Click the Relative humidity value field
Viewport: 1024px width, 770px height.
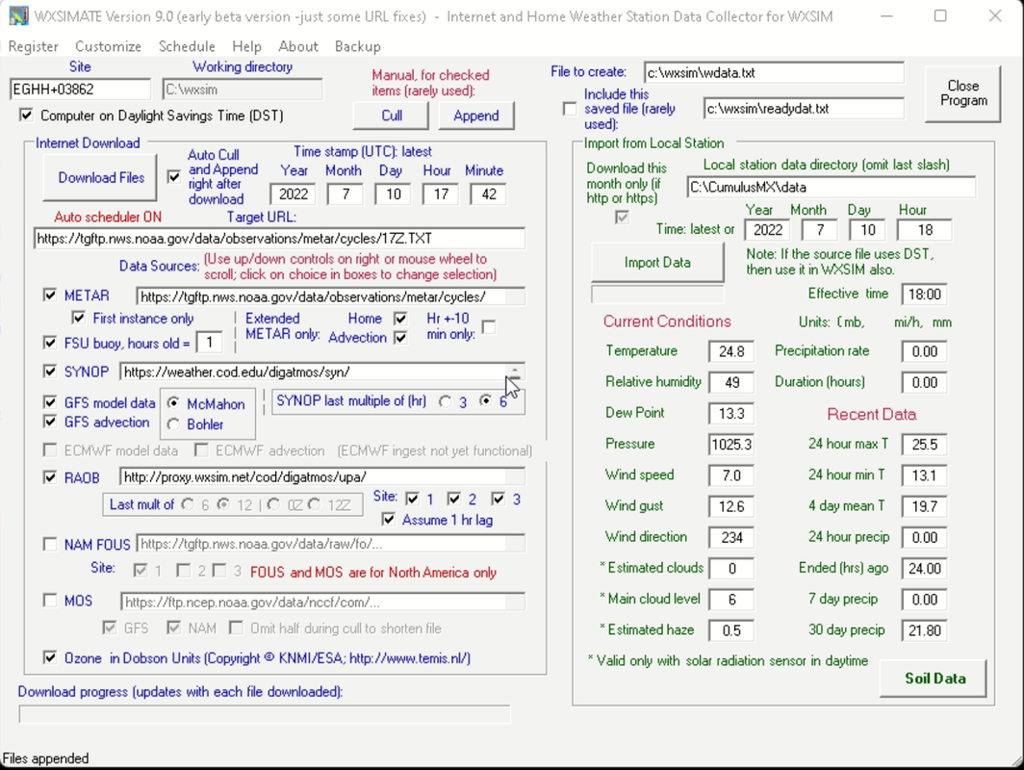click(731, 382)
